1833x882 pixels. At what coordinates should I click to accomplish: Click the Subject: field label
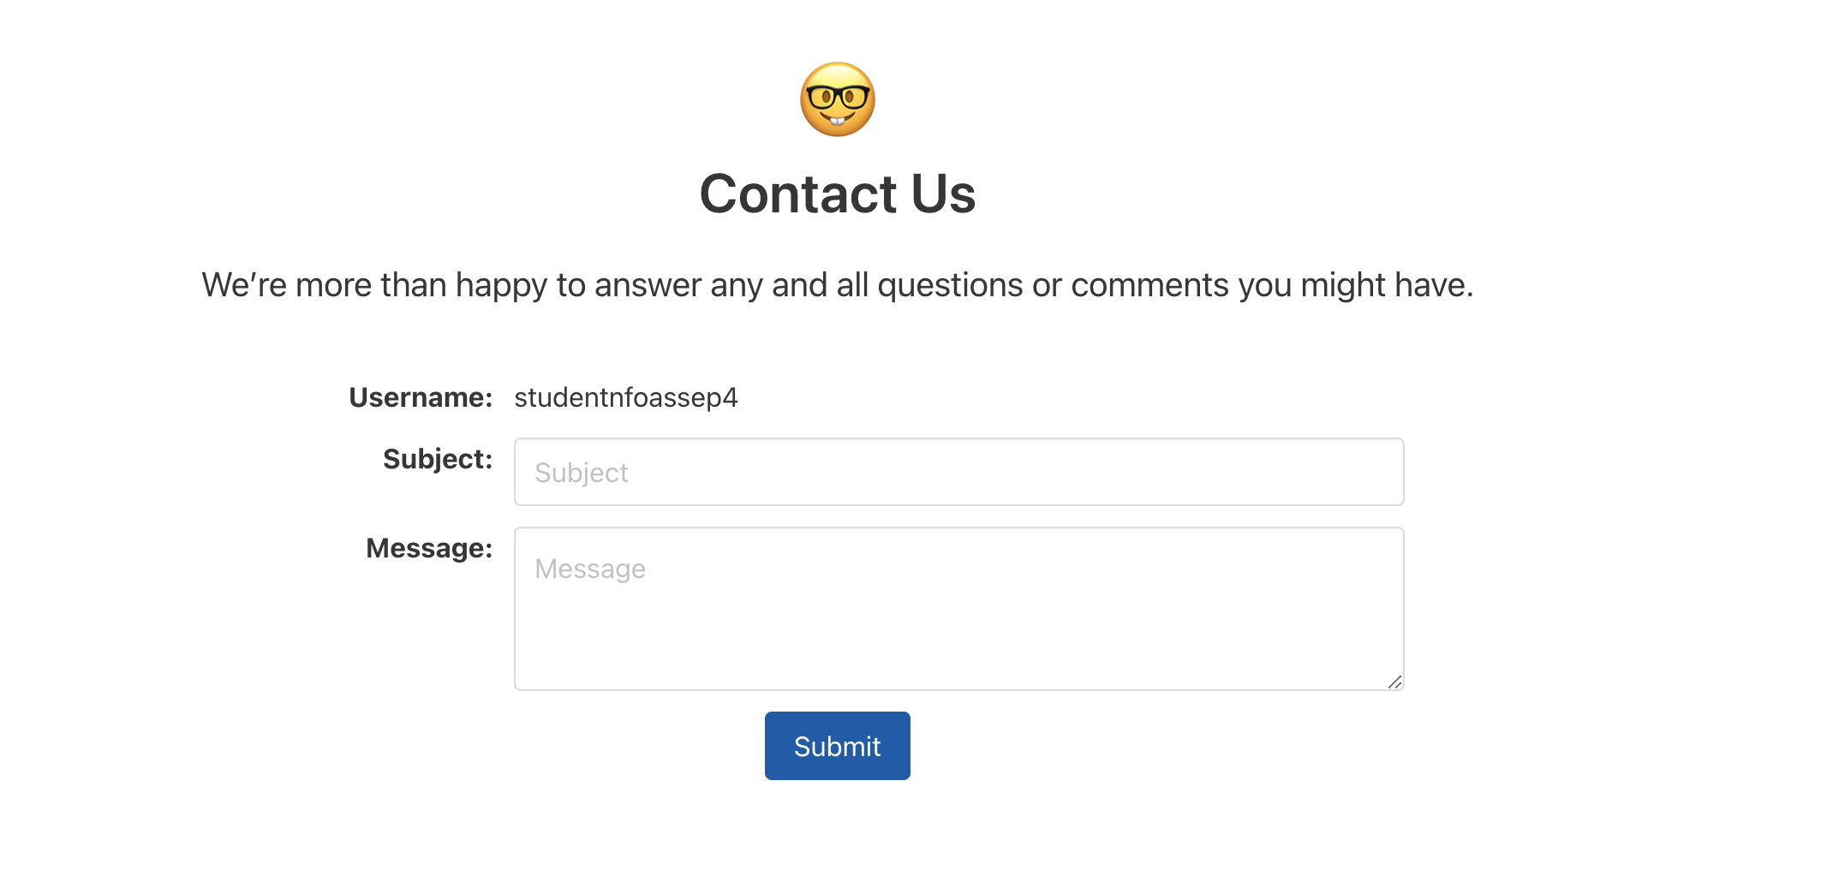pyautogui.click(x=438, y=459)
